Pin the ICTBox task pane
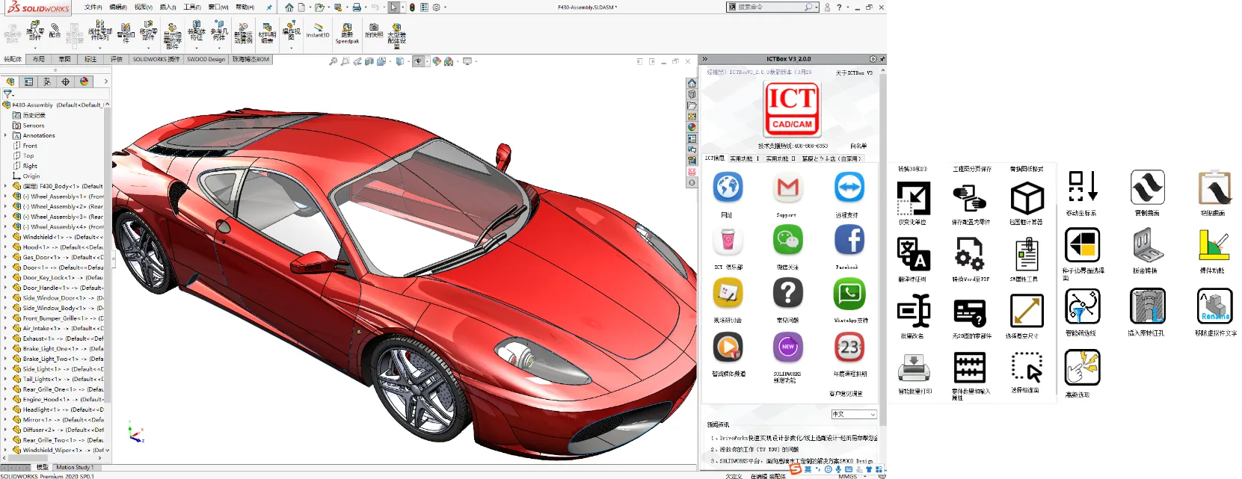Image resolution: width=1242 pixels, height=479 pixels. (x=882, y=59)
